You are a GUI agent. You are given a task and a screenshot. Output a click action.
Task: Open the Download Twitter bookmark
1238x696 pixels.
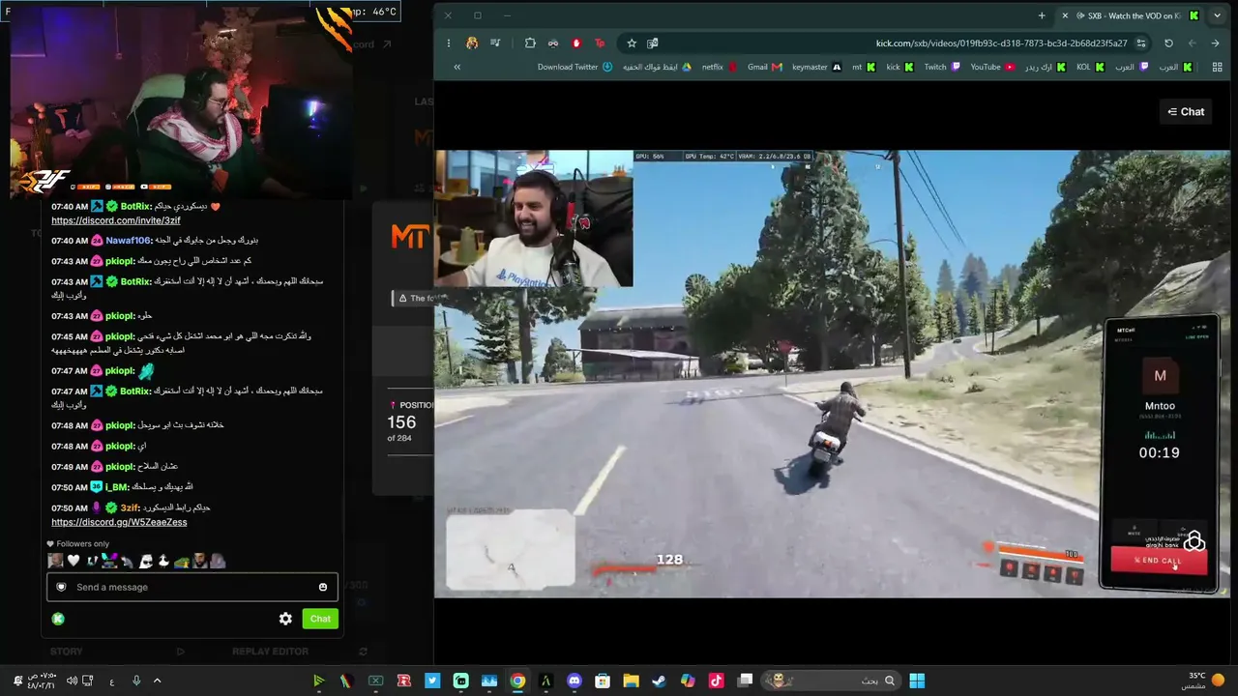[575, 67]
